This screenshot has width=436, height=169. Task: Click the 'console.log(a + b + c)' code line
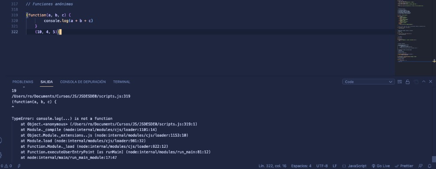tap(69, 21)
